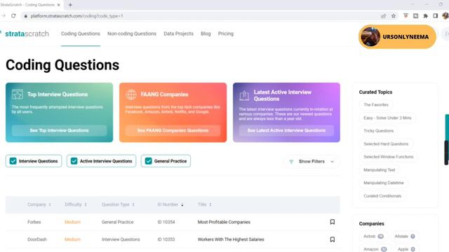Select Easy - Solve Under 3 Mins topic

(x=387, y=118)
